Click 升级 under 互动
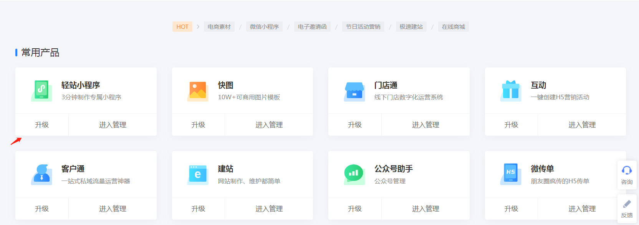The height and width of the screenshot is (225, 639). pyautogui.click(x=511, y=125)
